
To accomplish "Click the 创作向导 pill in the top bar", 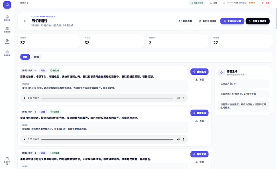I will 24,3.
